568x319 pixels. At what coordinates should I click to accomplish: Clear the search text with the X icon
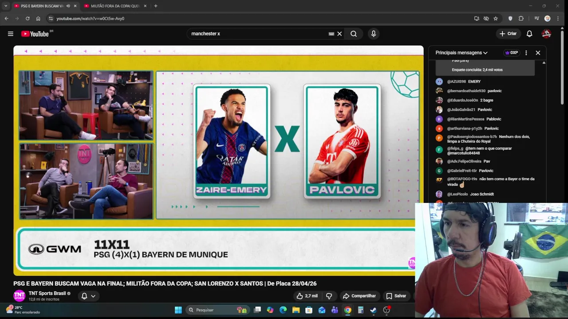tap(339, 34)
